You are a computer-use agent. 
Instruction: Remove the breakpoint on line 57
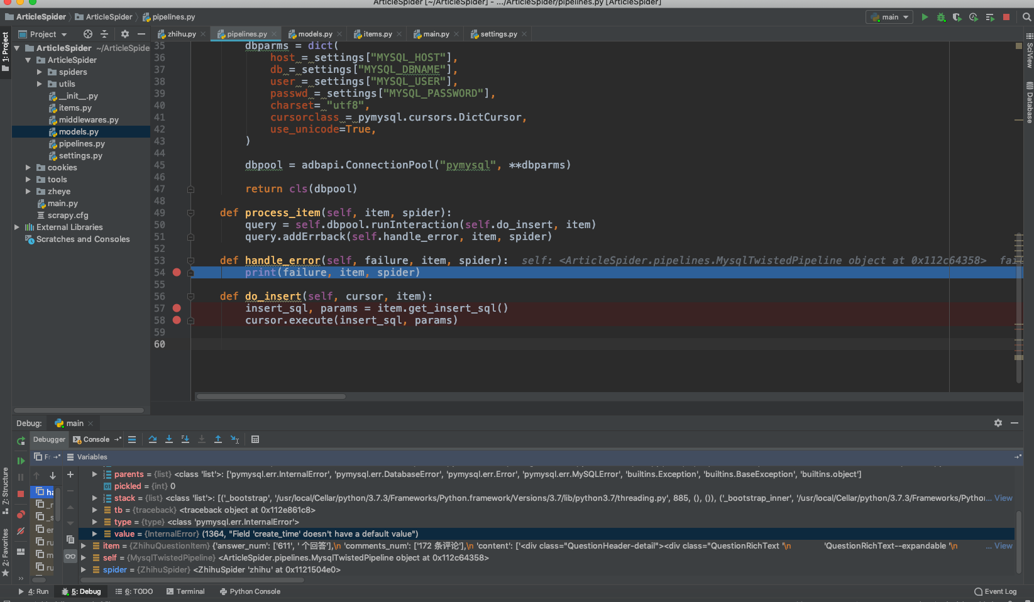point(177,308)
